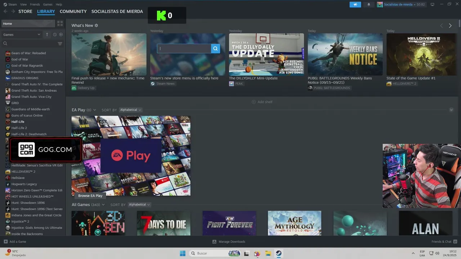Screen dimensions: 461x259
Task: Go forward with the right navigation arrow
Action: (x=13, y=12)
